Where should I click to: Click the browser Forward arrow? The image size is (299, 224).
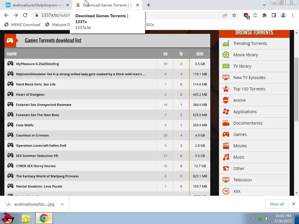[x=16, y=15]
